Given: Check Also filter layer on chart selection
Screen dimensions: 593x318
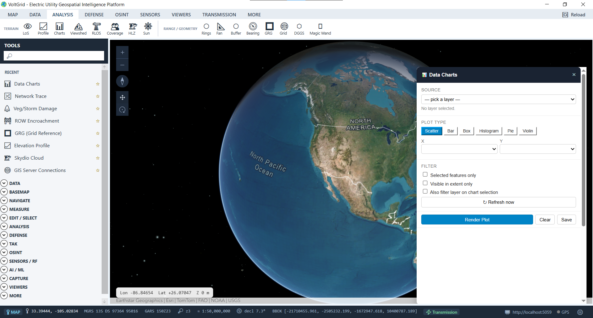Looking at the screenshot, I should coord(425,192).
